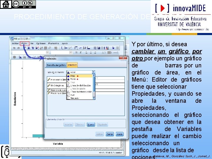Choose Marcador from the element list

(80, 98)
